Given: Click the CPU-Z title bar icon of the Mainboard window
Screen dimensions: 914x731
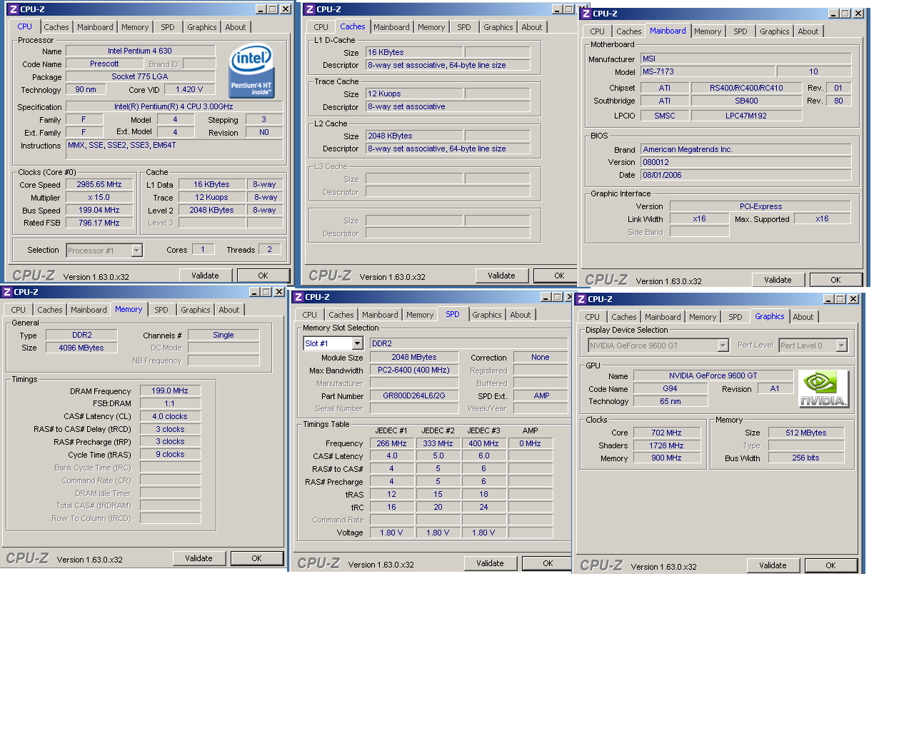Looking at the screenshot, I should tap(586, 13).
